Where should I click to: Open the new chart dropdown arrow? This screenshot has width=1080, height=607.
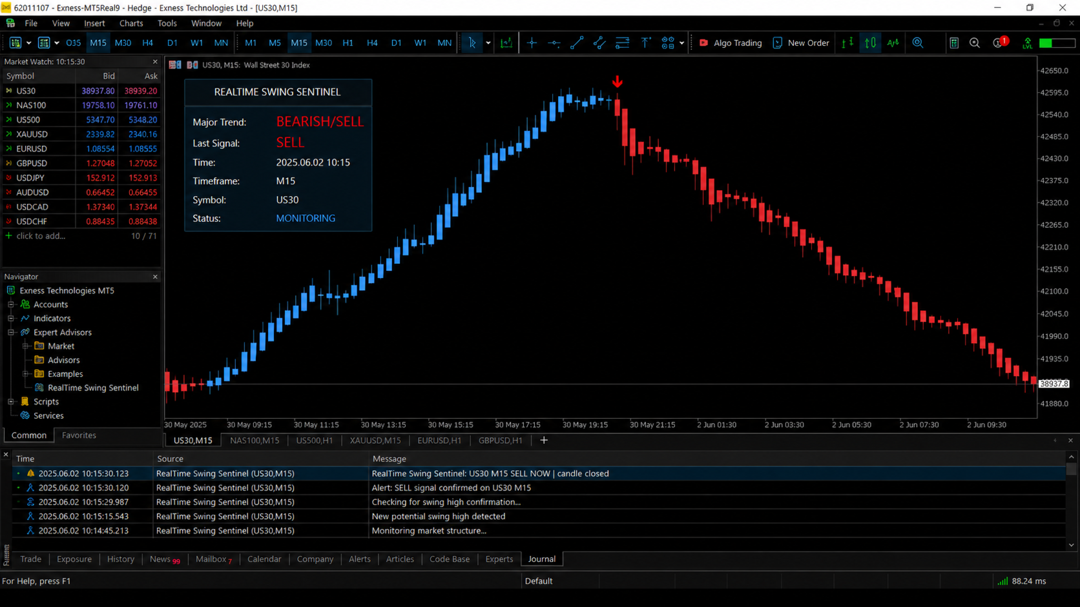tap(28, 43)
